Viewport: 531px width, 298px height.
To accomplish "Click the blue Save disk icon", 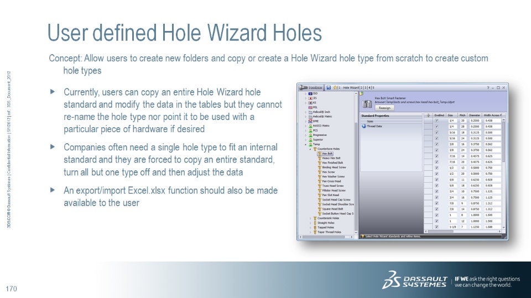I will (x=329, y=88).
